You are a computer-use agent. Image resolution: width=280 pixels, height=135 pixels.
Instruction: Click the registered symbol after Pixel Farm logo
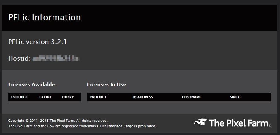pyautogui.click(x=270, y=126)
